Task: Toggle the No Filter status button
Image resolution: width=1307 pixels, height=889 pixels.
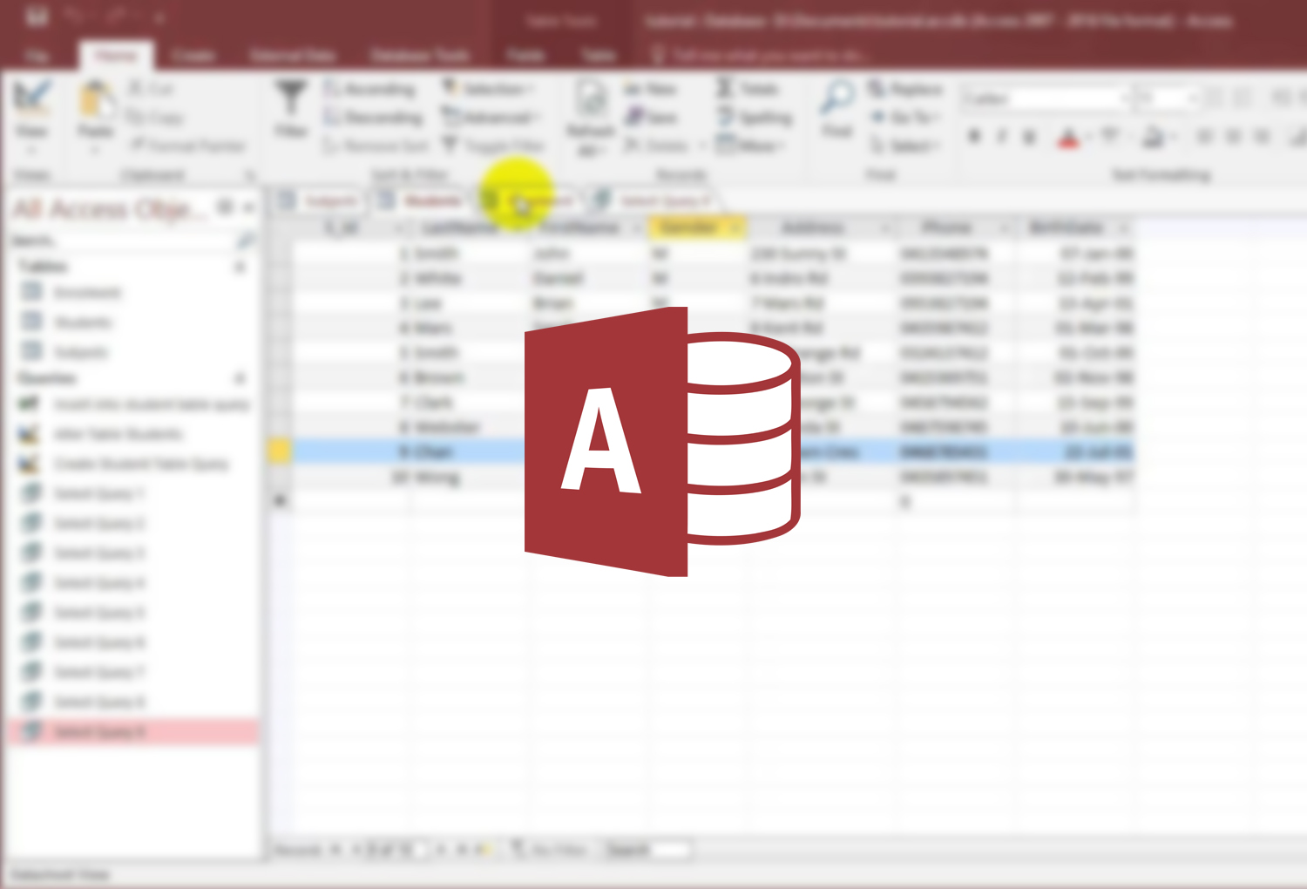Action: click(549, 849)
